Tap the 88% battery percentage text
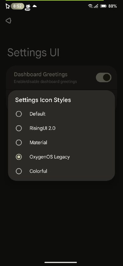This screenshot has width=123, height=266. [112, 6]
